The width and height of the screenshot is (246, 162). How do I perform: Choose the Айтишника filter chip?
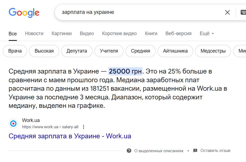(175, 51)
